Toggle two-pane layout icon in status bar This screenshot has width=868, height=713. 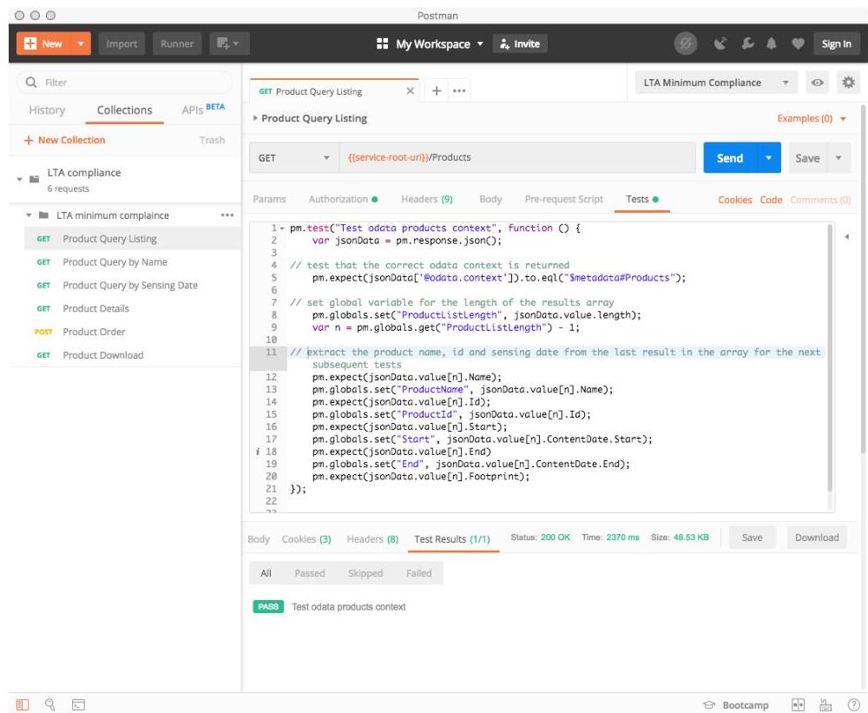point(798,704)
